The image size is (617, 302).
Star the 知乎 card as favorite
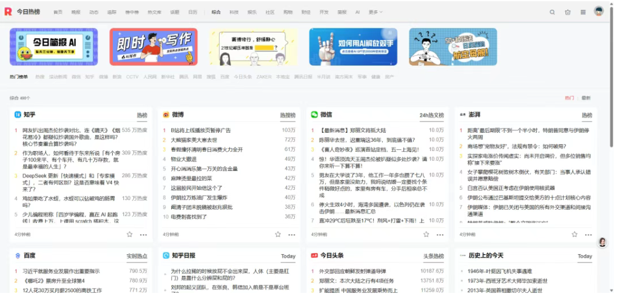[129, 234]
